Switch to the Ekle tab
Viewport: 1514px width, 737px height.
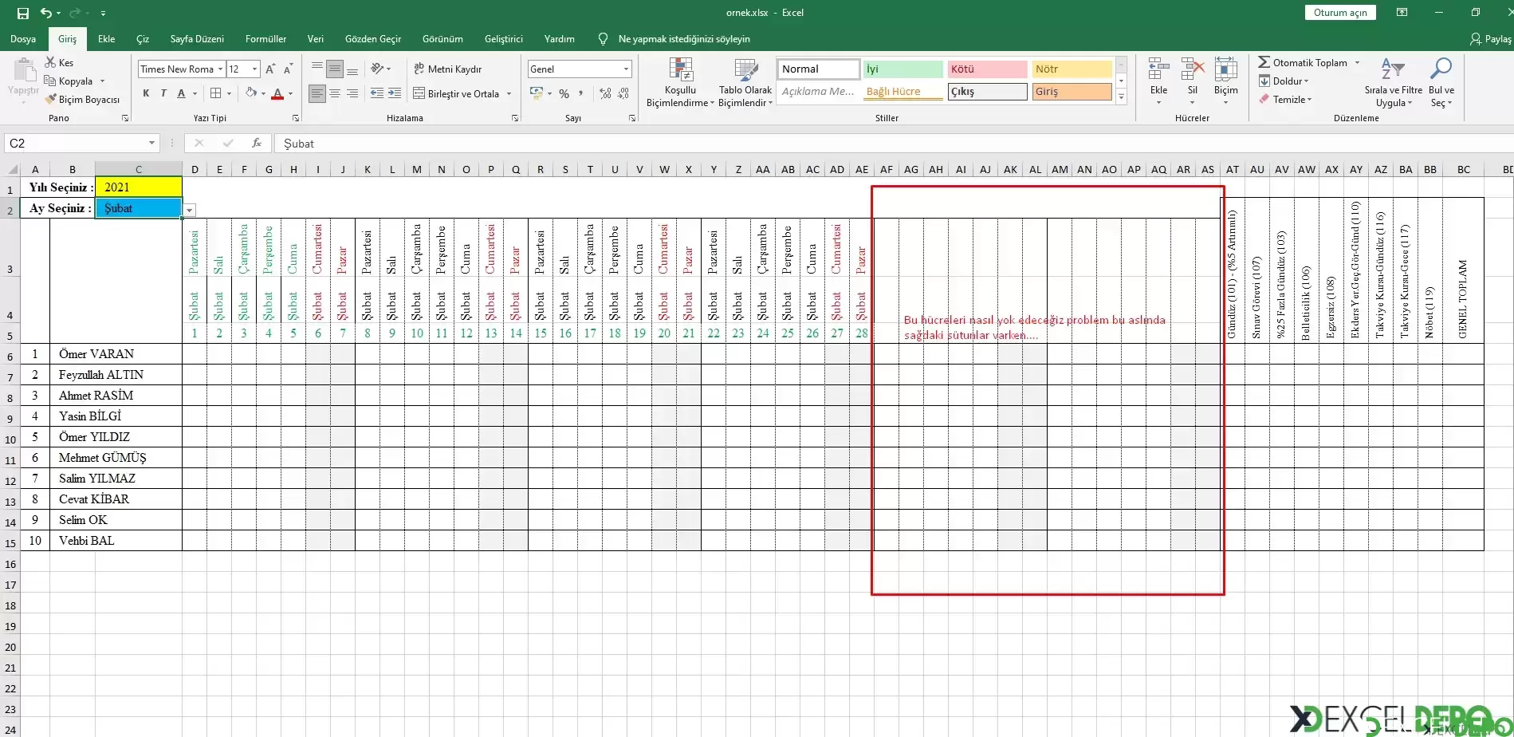(107, 38)
